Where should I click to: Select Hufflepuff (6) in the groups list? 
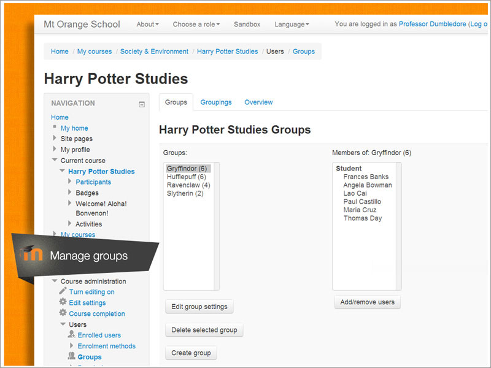[x=187, y=177]
